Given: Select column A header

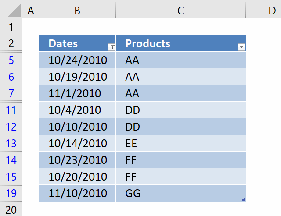Looking at the screenshot, I should (x=30, y=11).
